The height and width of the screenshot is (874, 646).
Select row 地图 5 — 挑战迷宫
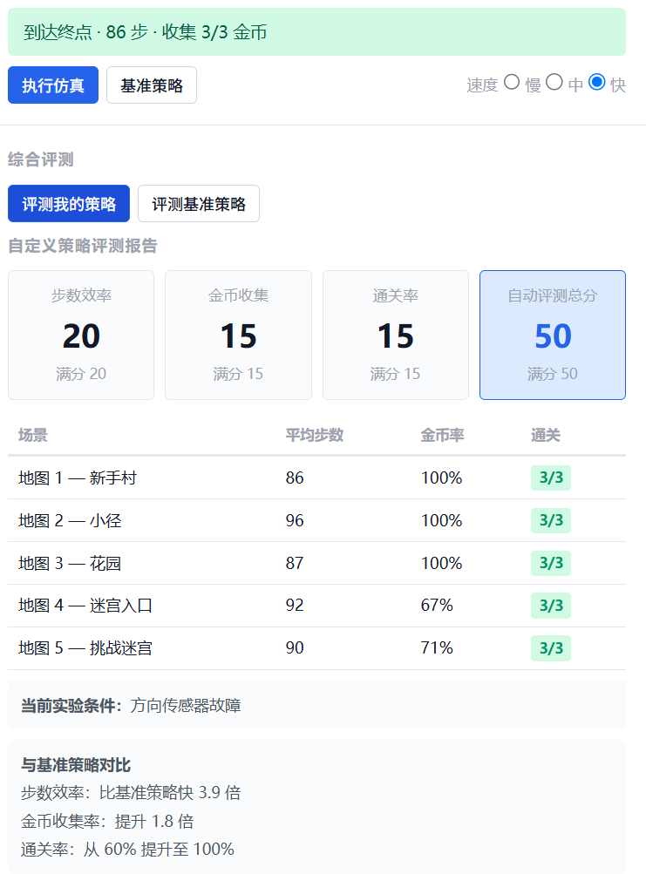[x=316, y=648]
